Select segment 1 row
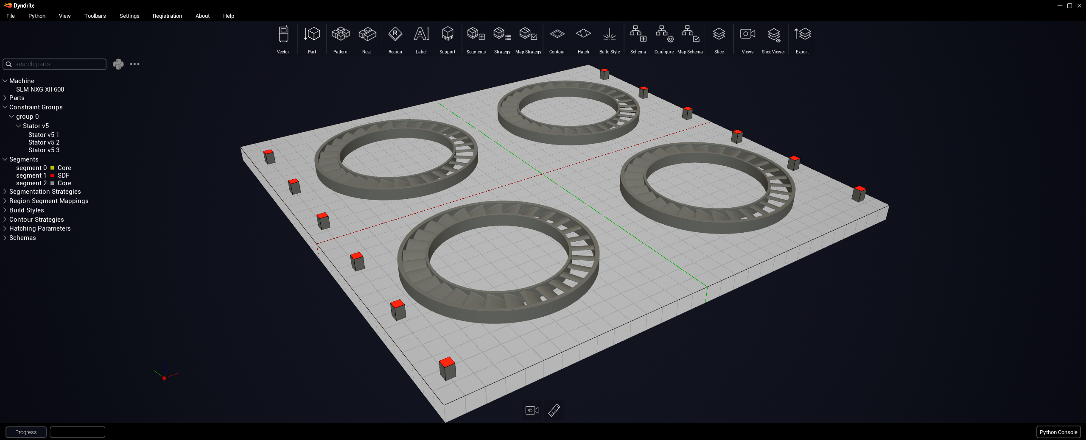1086x440 pixels. 42,175
